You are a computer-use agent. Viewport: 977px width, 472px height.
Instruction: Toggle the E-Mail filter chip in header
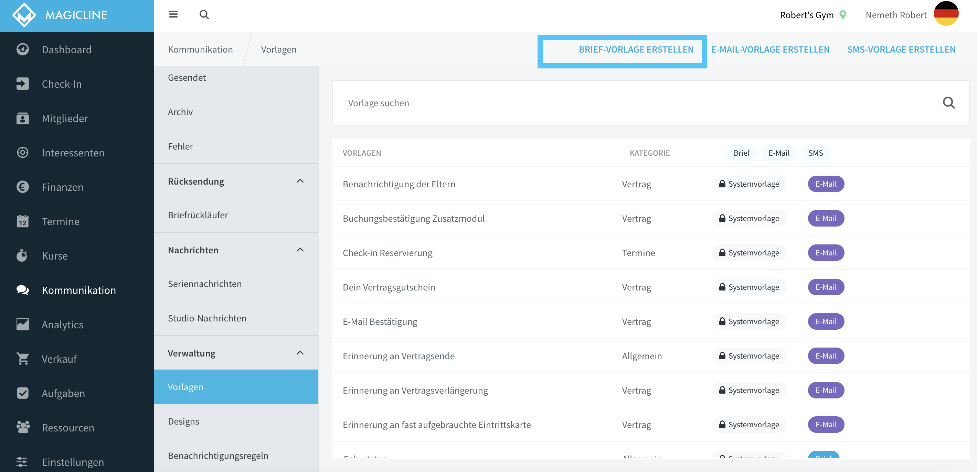click(x=779, y=153)
